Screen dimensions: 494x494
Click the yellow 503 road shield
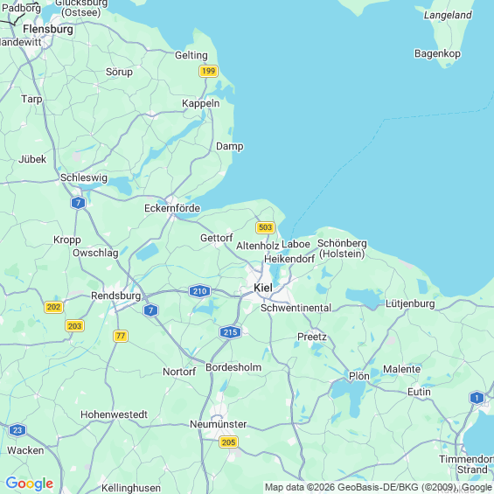click(x=265, y=227)
